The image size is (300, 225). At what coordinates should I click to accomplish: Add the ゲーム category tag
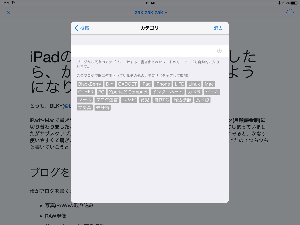[212, 92]
